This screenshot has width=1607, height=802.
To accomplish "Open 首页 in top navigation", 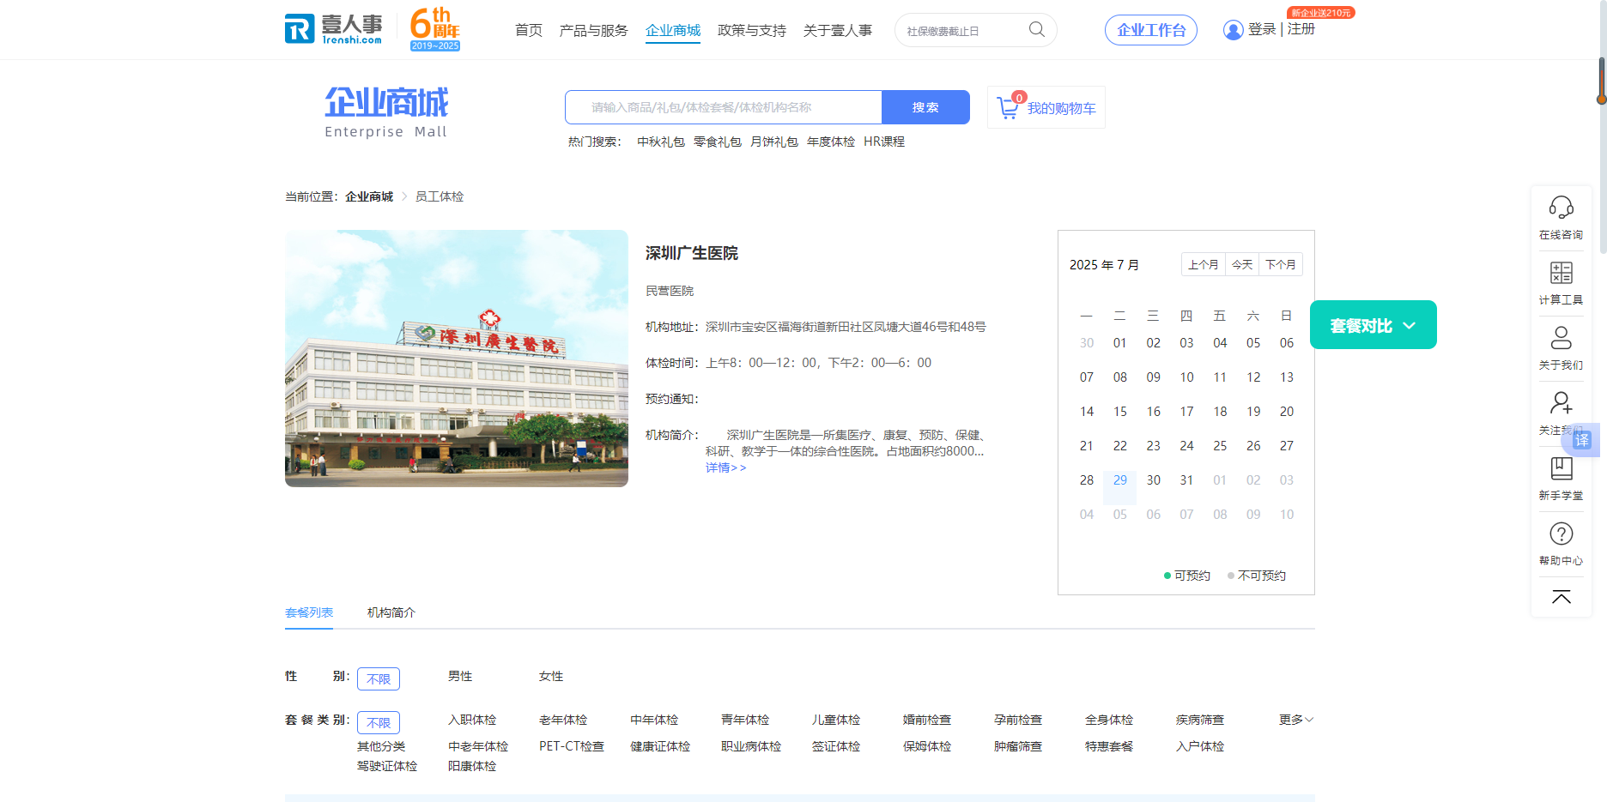I will [529, 31].
